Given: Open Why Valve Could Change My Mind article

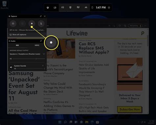Looking at the screenshot, I should pos(58,88).
